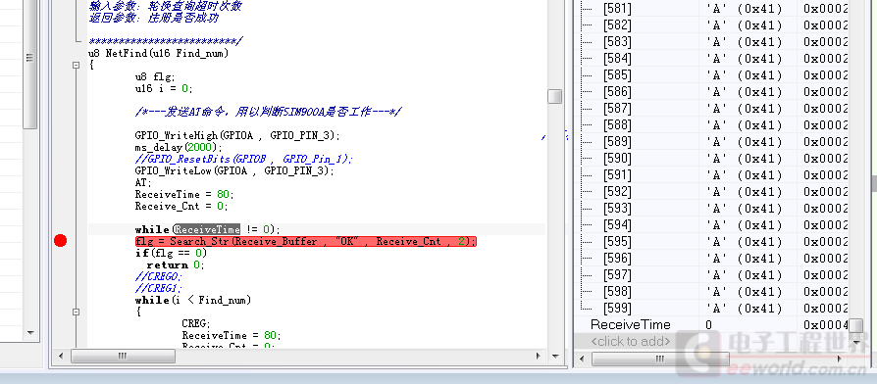The image size is (877, 384).
Task: Select array element [599] in watch
Action: point(617,309)
